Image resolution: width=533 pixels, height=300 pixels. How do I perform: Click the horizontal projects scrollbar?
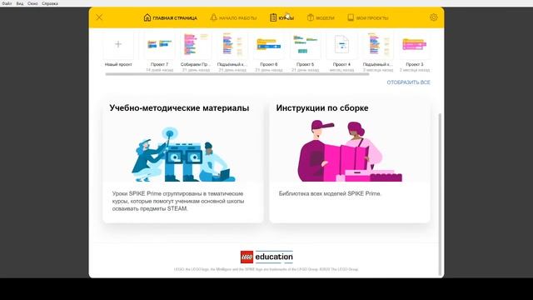(x=237, y=74)
